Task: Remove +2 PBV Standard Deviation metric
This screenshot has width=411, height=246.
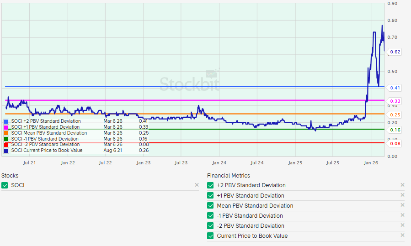Action: click(x=402, y=185)
